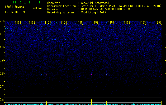Click the 'meteor' count label

point(37,8)
